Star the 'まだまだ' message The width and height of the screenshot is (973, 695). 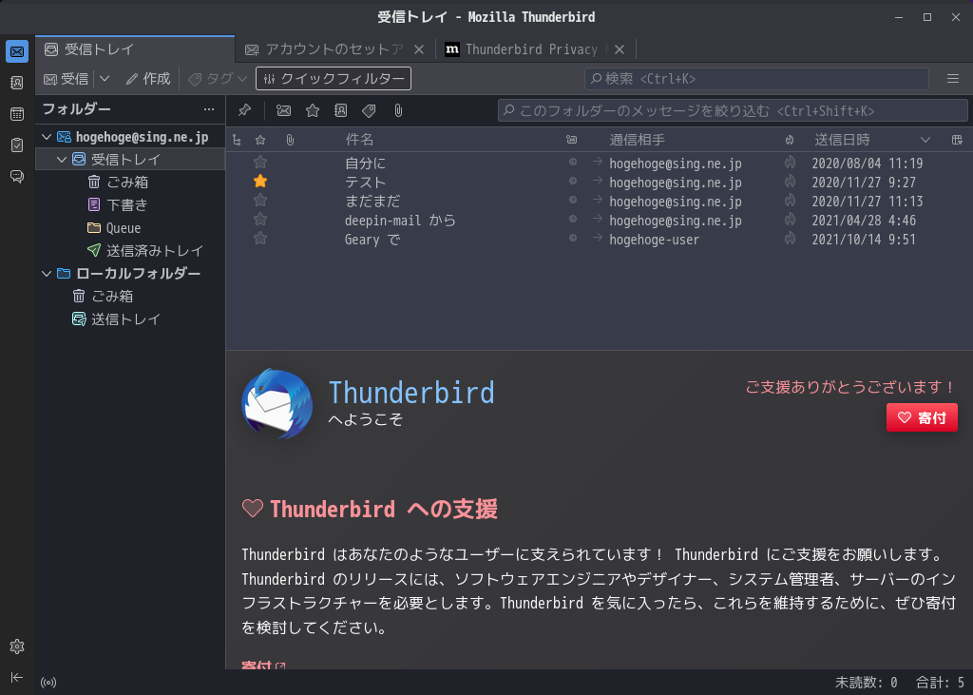coord(260,200)
